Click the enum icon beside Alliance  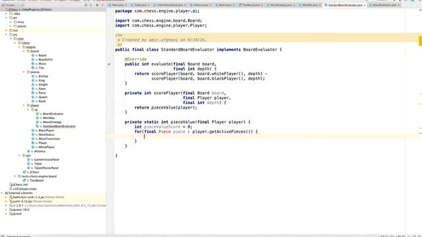pyautogui.click(x=29, y=151)
